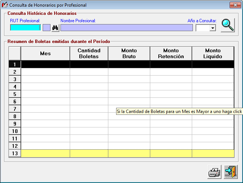Click Monto Liquido cell in row 10
This screenshot has height=183, width=243.
point(213,131)
